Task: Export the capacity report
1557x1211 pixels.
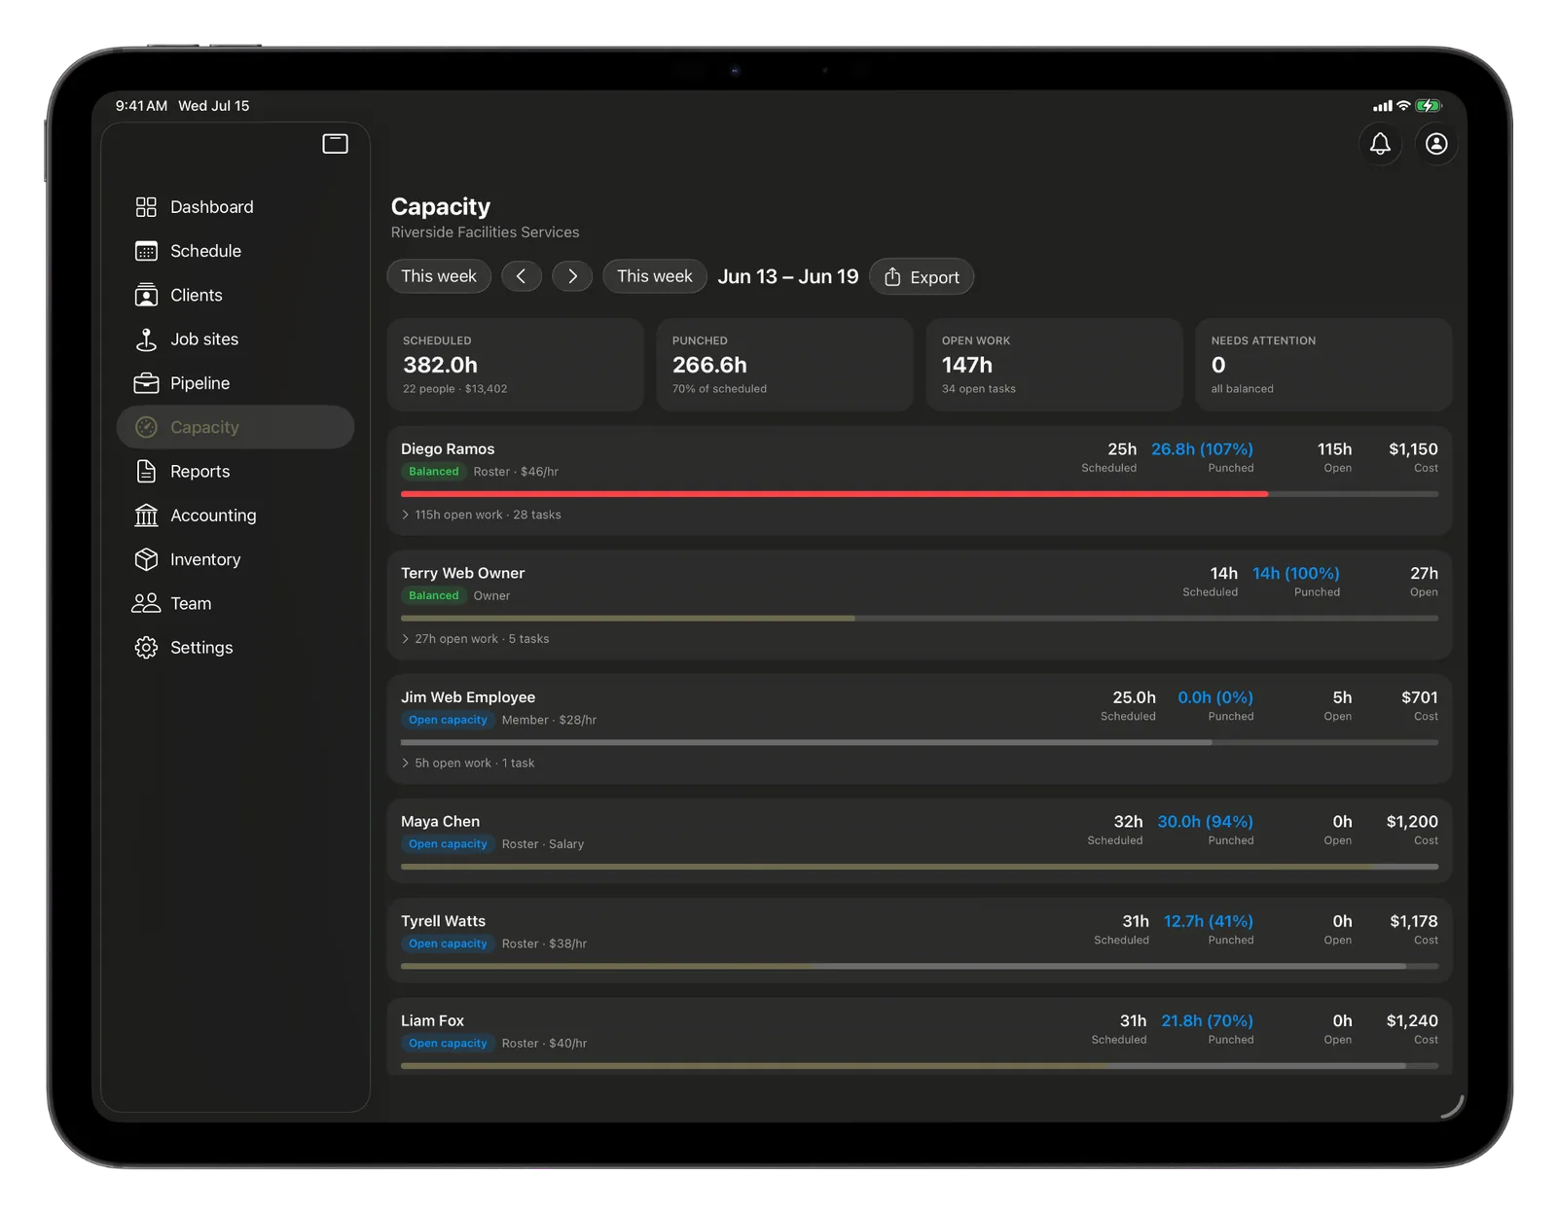Action: [922, 277]
